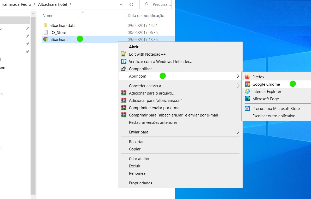Click the Microsoft Edge icon
The image size is (311, 199).
(x=247, y=99)
